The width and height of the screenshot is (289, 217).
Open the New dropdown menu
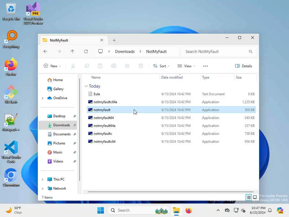[x=52, y=66]
